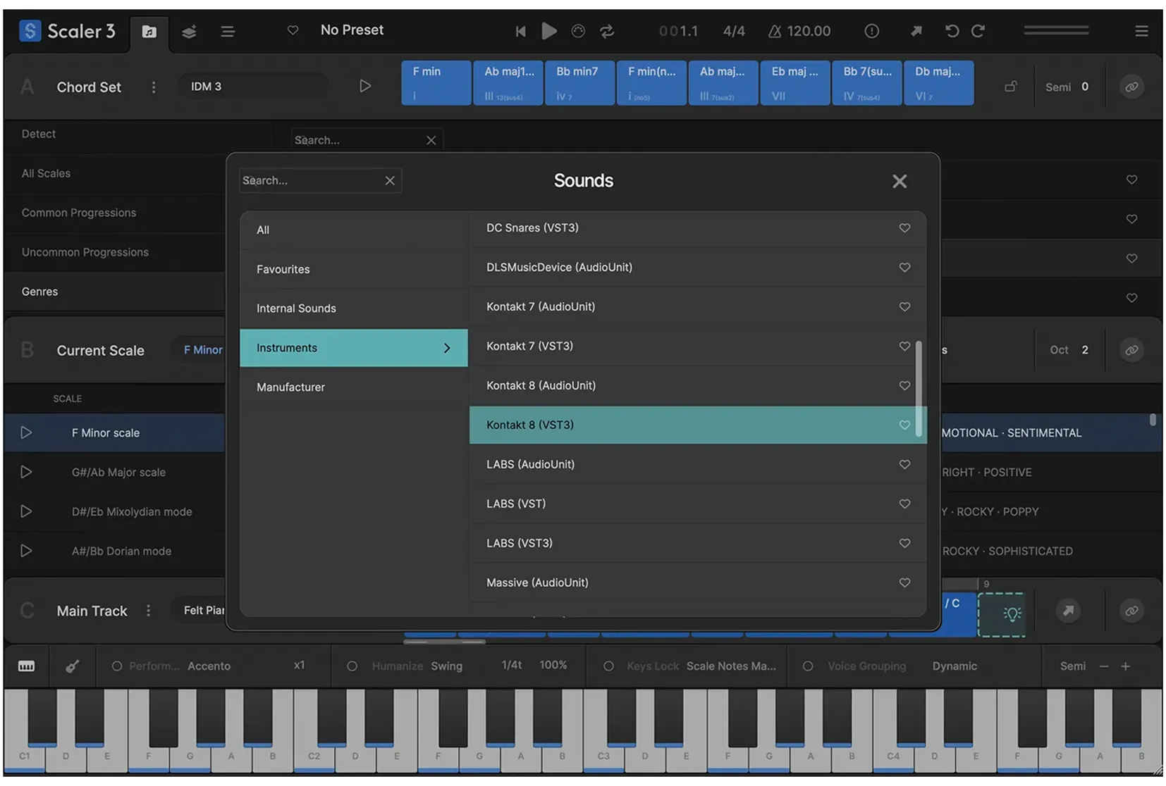1166x786 pixels.
Task: Open Chord Set options three-dot menu
Action: coord(154,87)
